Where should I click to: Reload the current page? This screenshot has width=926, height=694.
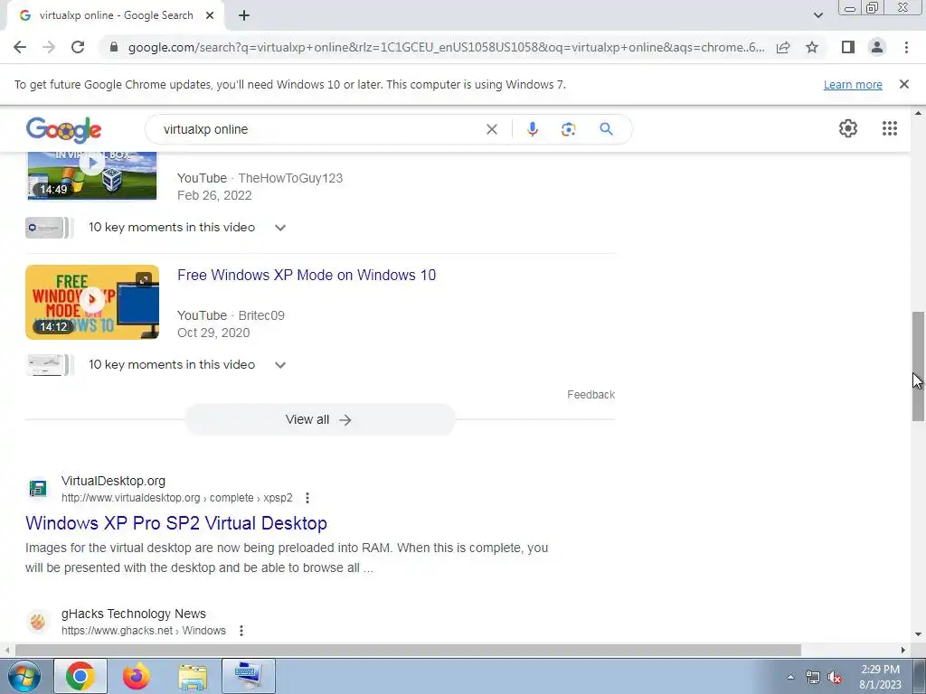tap(78, 47)
